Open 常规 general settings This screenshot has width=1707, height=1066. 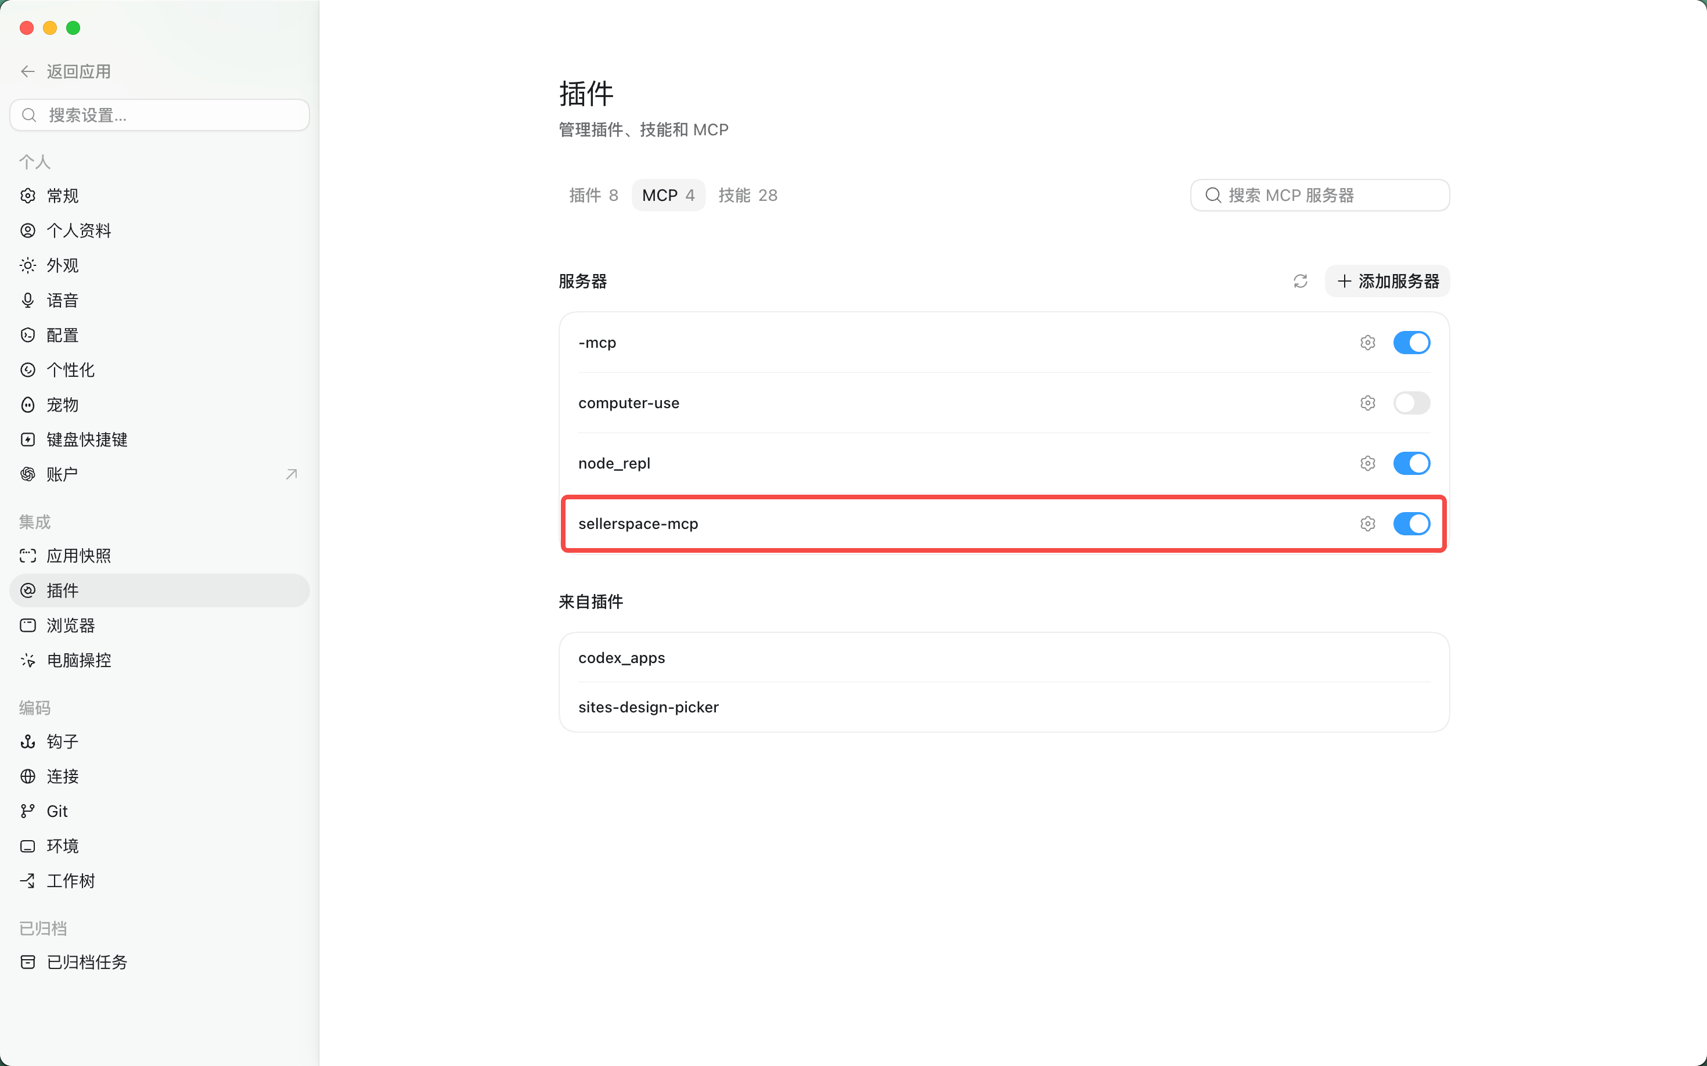pos(159,196)
